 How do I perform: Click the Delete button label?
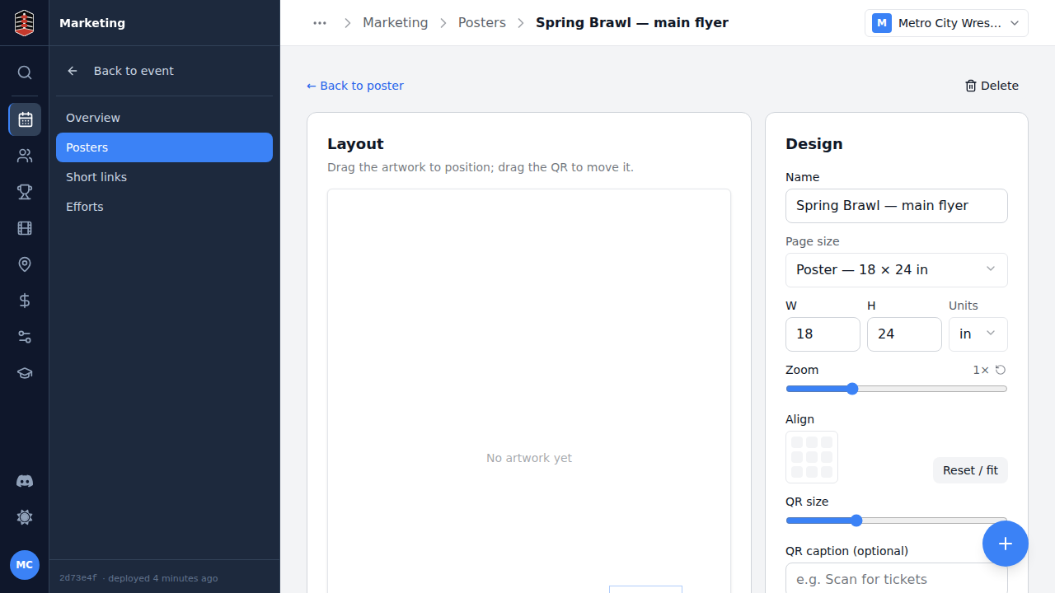pos(1000,86)
